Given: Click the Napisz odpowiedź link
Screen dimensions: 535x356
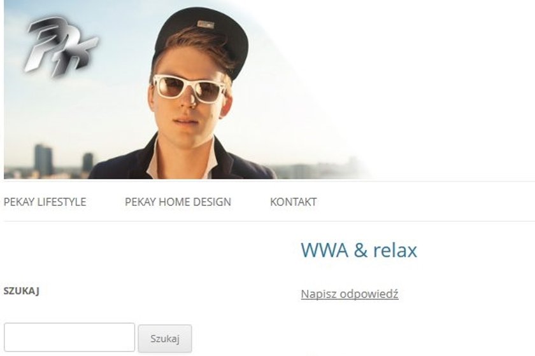Looking at the screenshot, I should [x=350, y=294].
